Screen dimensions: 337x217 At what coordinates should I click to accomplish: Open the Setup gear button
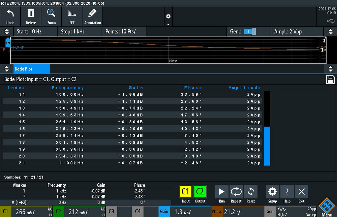click(272, 192)
